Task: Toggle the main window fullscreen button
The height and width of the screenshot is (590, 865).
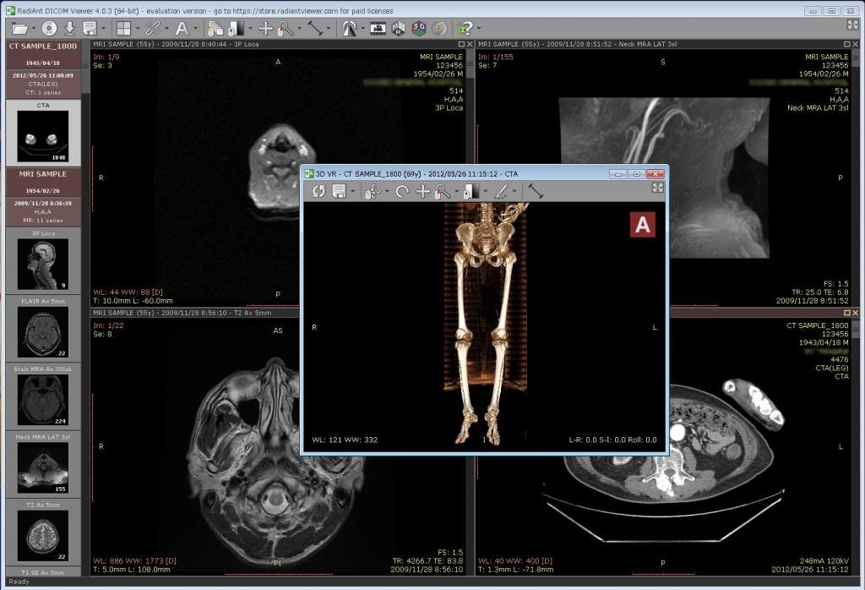Action: tap(852, 25)
